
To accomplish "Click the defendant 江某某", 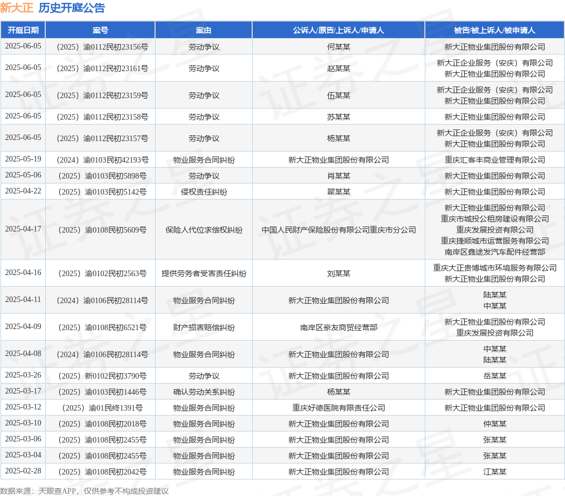I will click(x=494, y=472).
